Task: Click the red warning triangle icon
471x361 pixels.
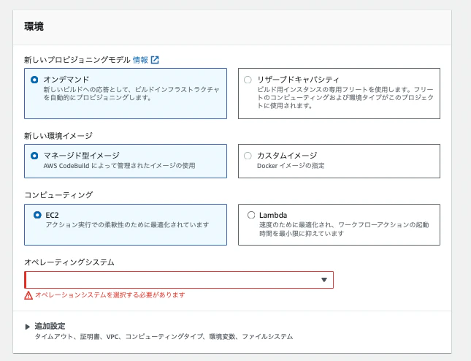Action: pyautogui.click(x=28, y=295)
